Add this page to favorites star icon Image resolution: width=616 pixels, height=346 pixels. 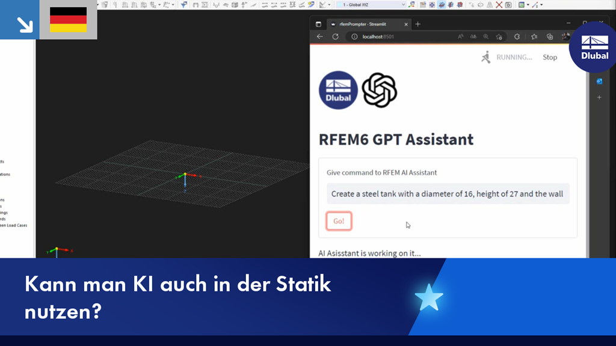pos(499,37)
